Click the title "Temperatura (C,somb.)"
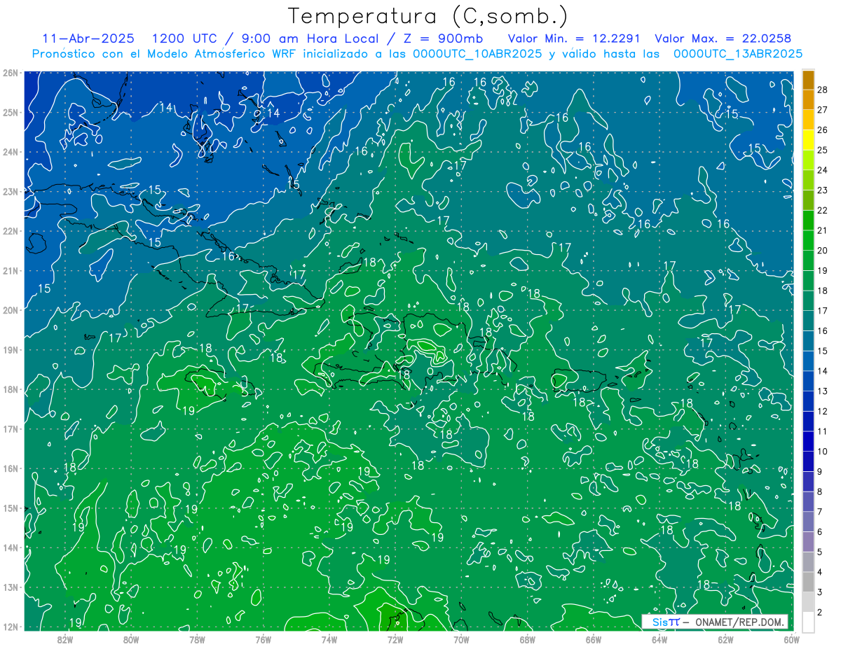 (428, 17)
